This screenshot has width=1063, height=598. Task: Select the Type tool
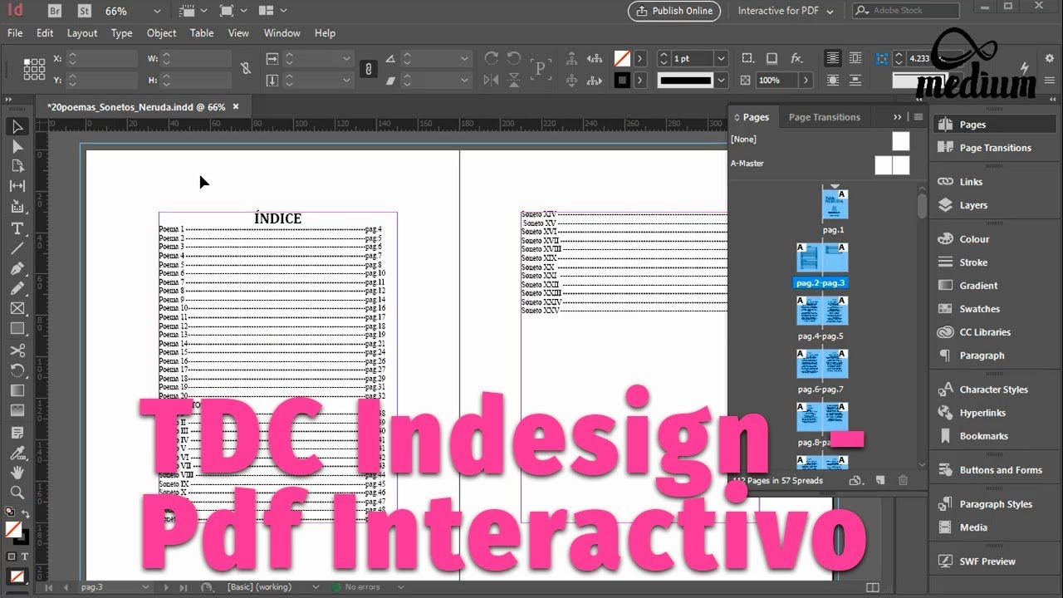click(x=17, y=228)
